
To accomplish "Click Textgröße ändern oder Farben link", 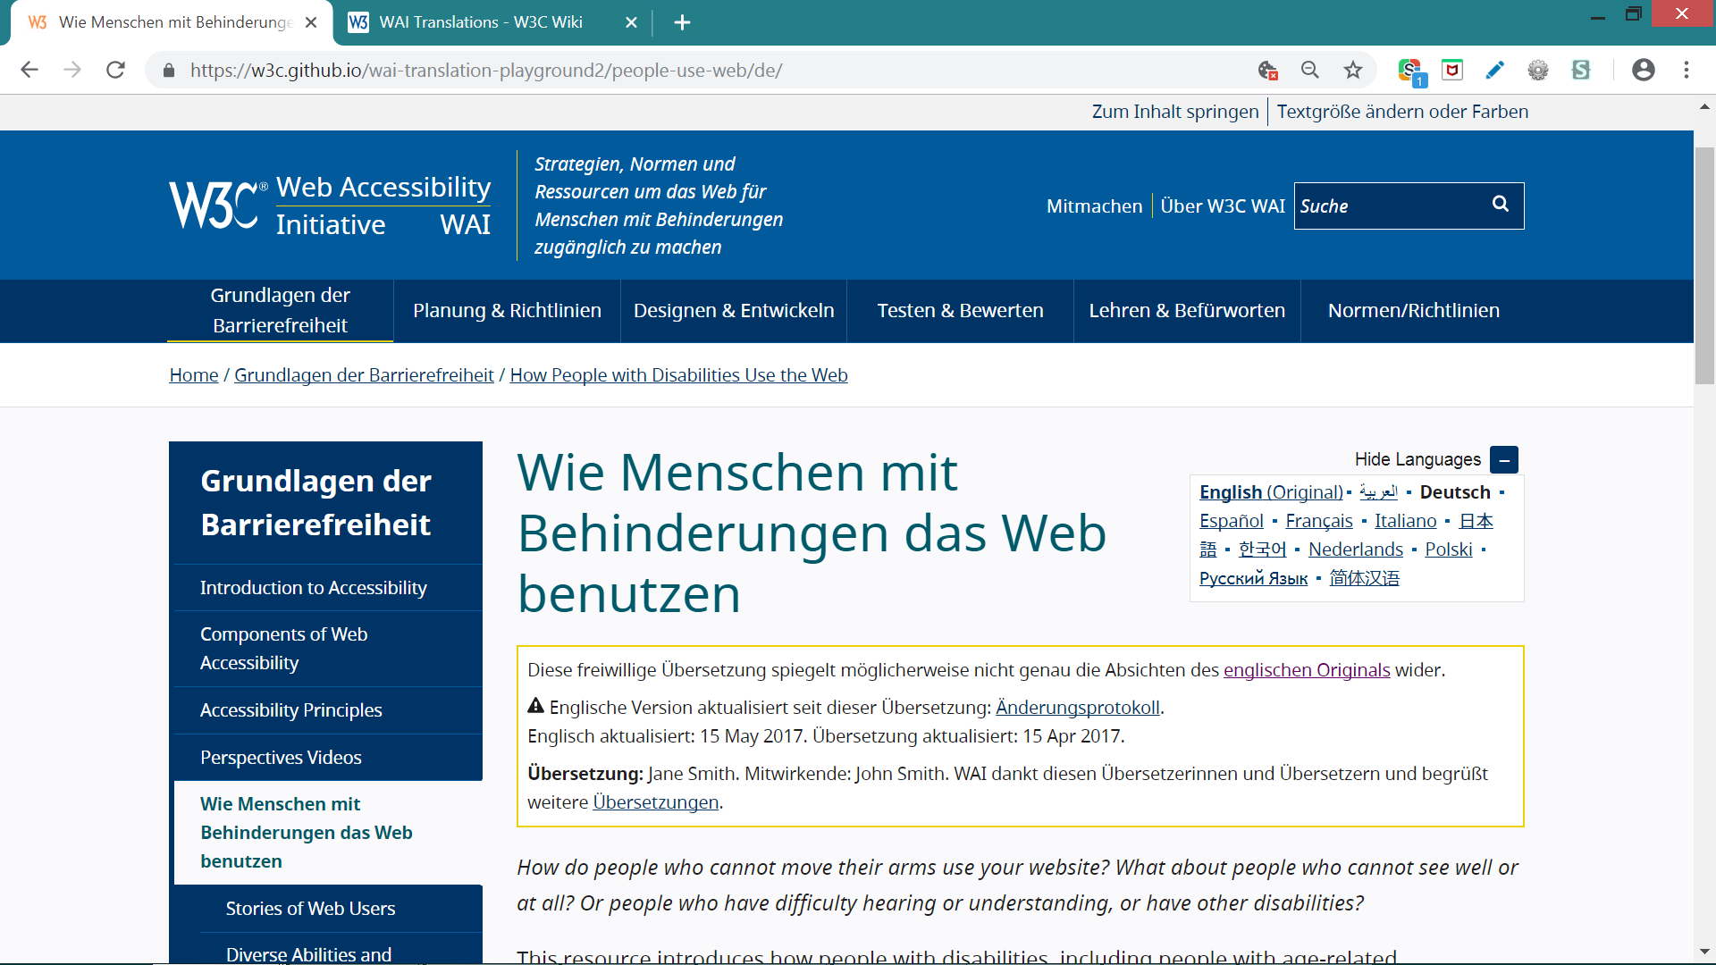I will pos(1401,112).
